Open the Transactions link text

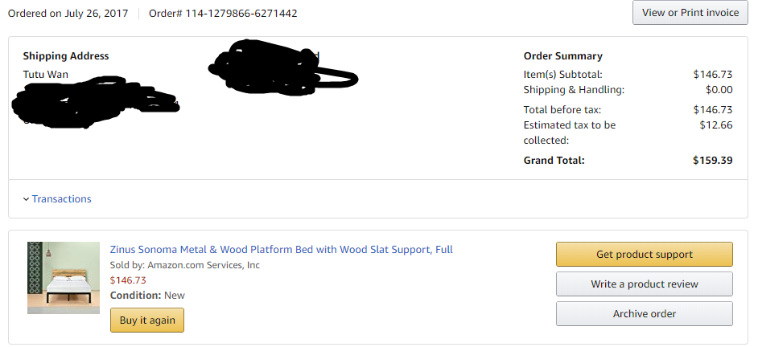click(61, 199)
